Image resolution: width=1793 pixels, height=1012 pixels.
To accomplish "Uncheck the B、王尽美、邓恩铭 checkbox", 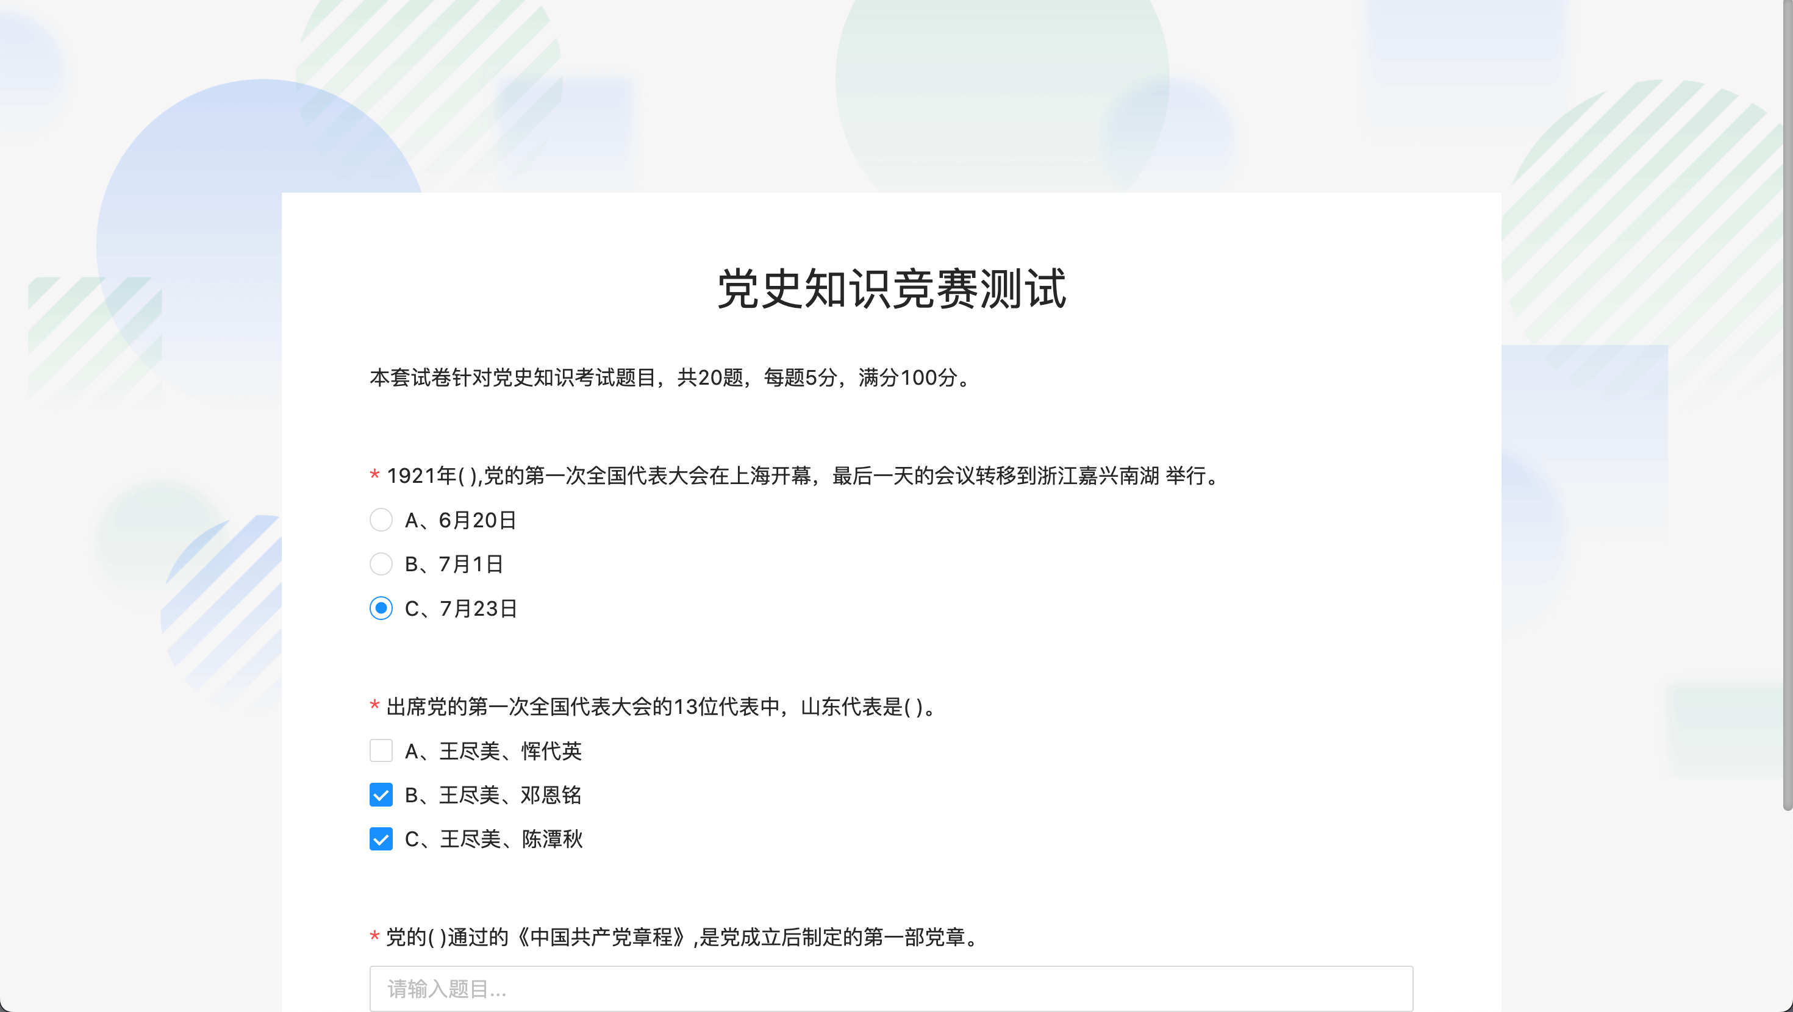I will (x=381, y=795).
